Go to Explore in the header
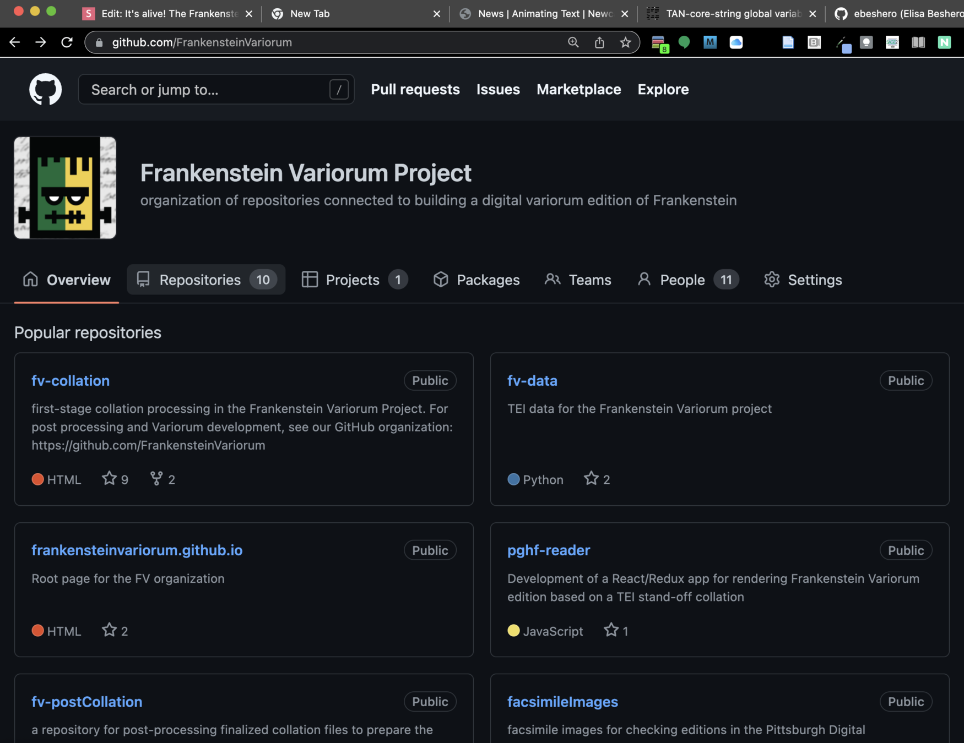The height and width of the screenshot is (743, 964). (x=663, y=89)
